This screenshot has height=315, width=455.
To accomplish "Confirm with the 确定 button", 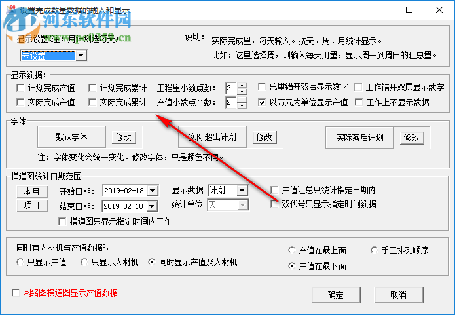I will pyautogui.click(x=336, y=295).
